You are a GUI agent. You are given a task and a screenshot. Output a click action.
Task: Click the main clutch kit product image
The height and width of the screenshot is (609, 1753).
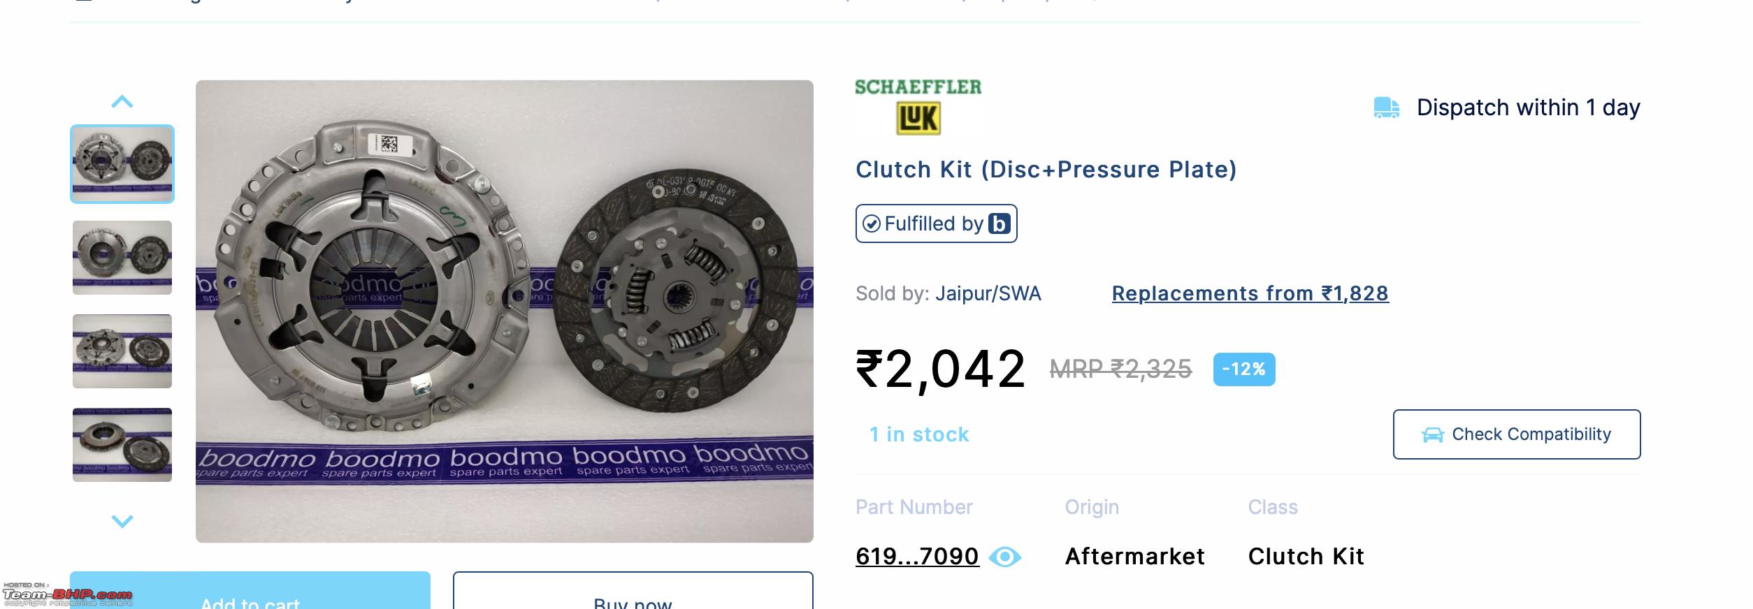point(505,311)
